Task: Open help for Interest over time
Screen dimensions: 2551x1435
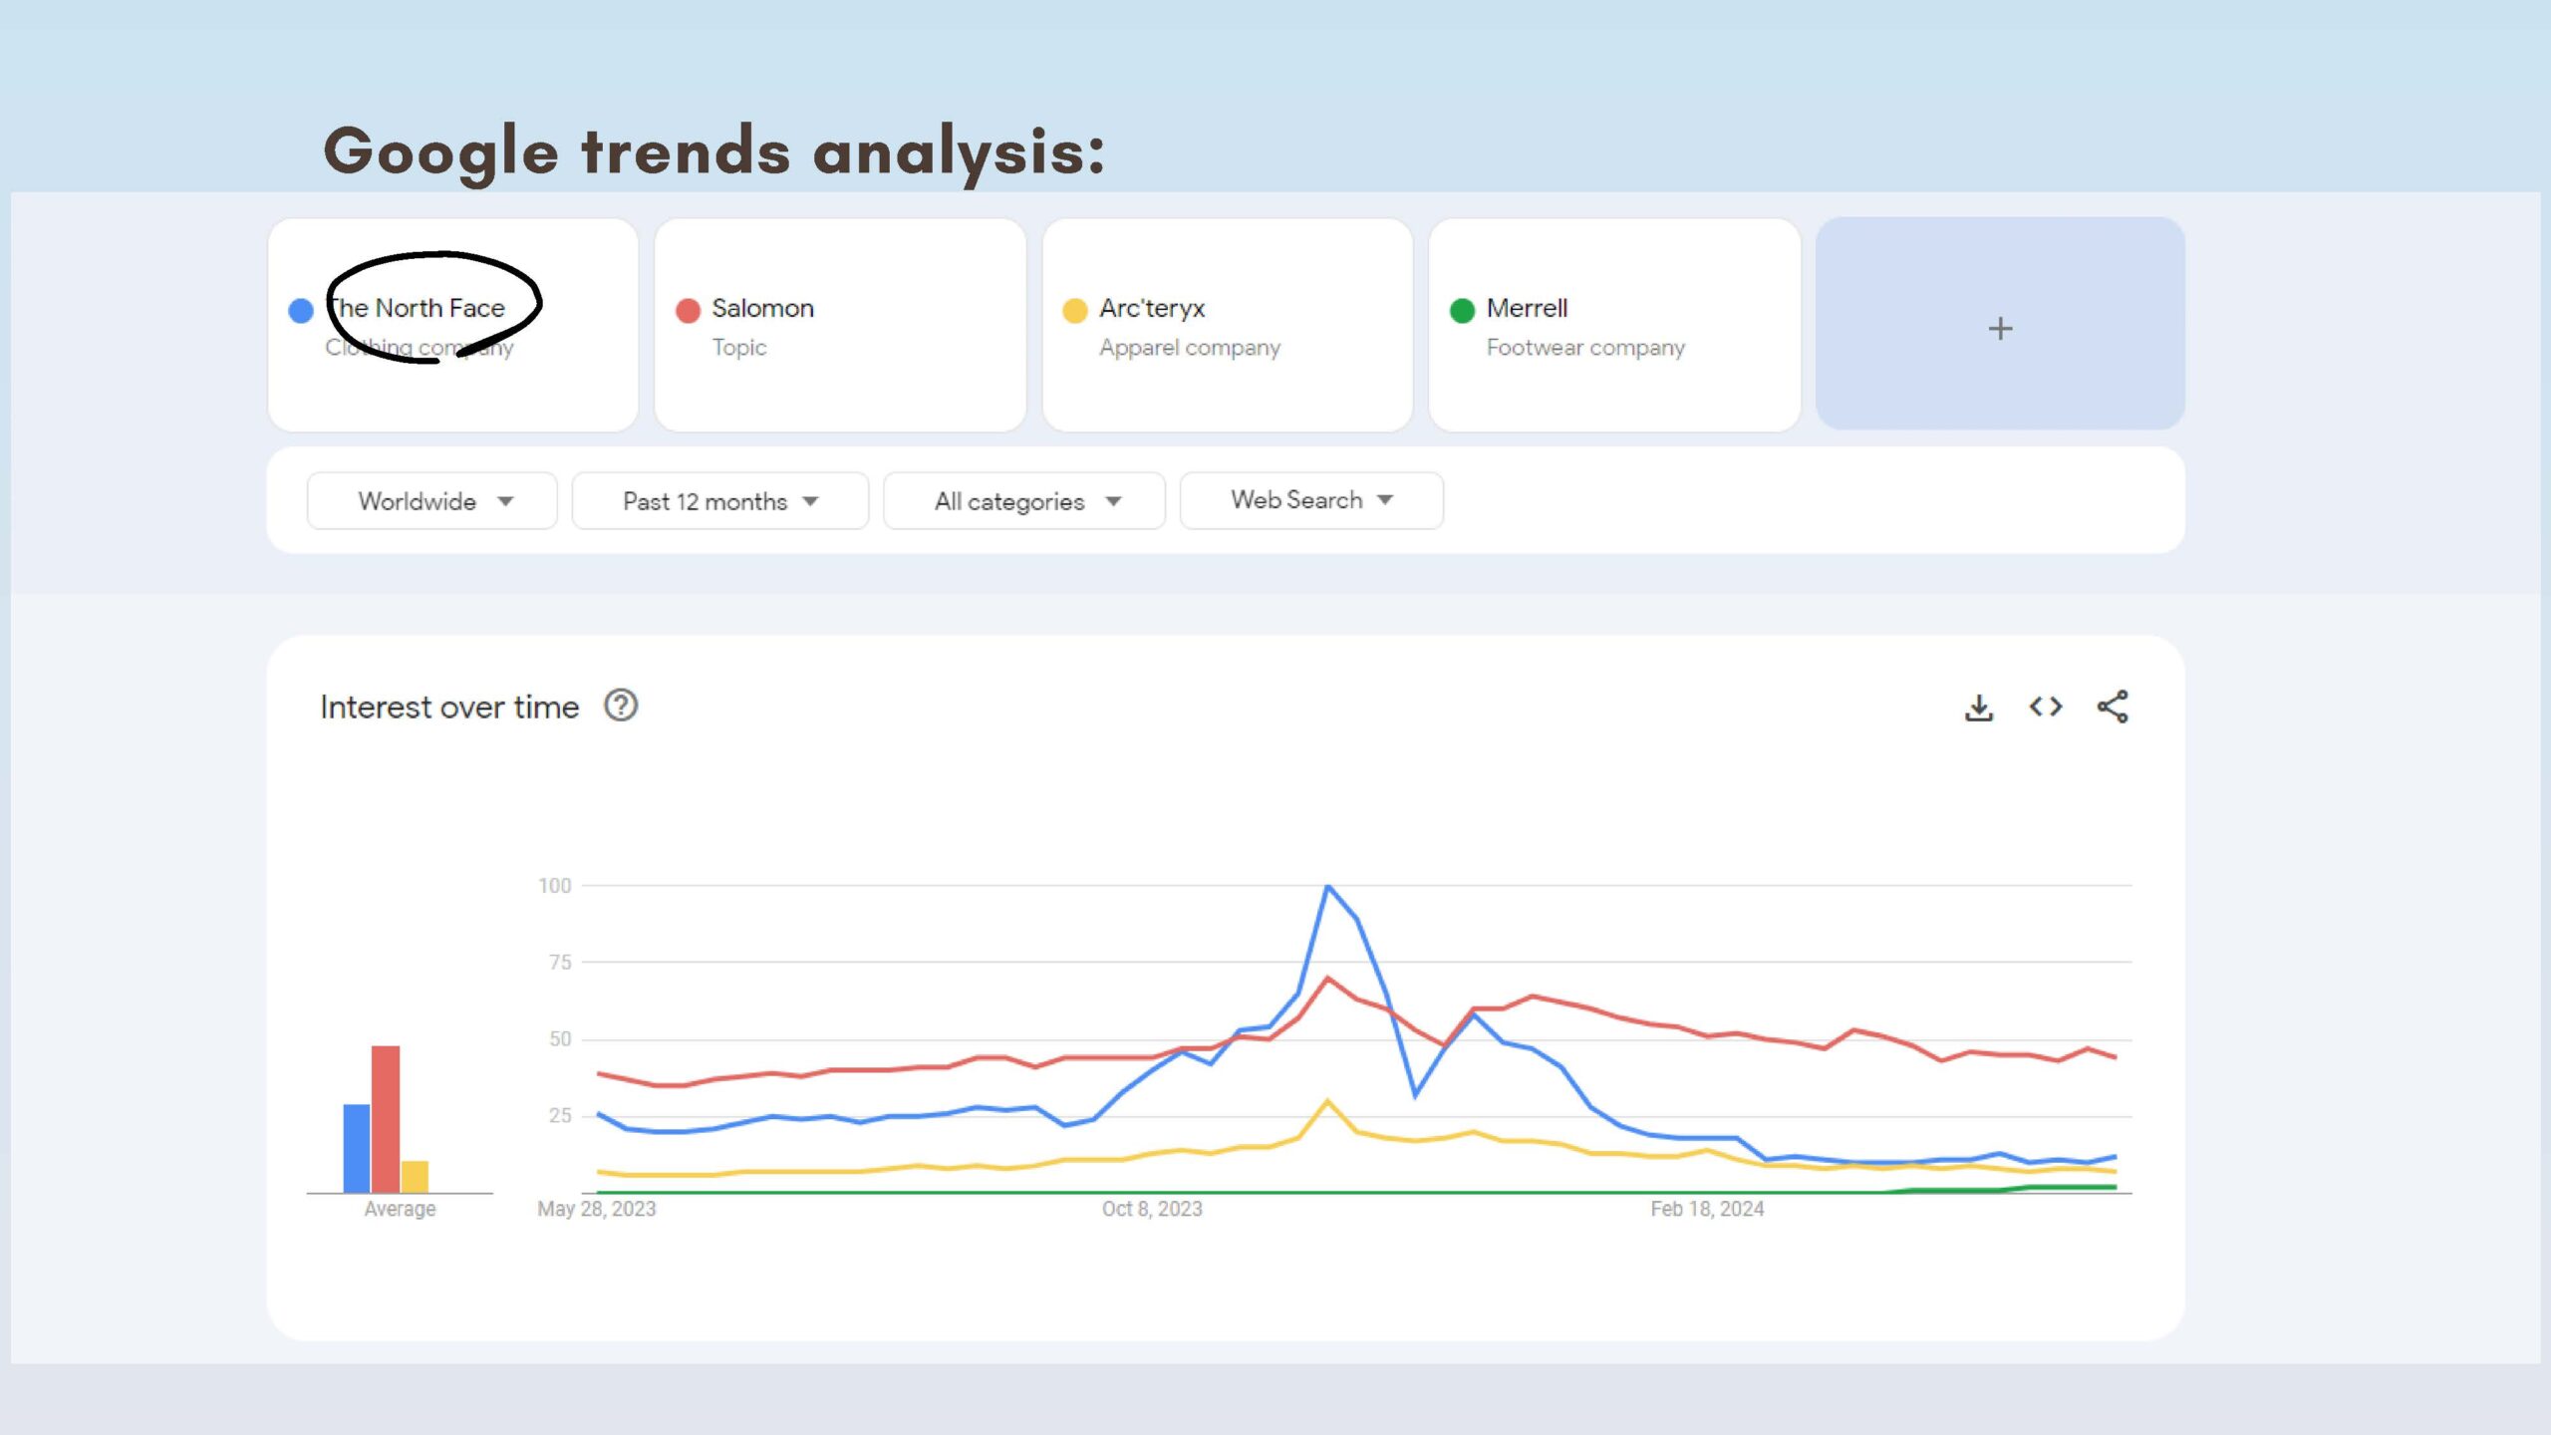Action: coord(621,706)
